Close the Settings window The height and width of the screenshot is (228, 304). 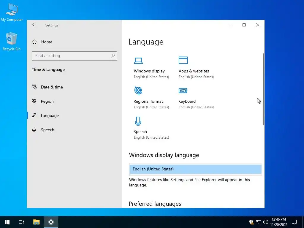coord(258,25)
